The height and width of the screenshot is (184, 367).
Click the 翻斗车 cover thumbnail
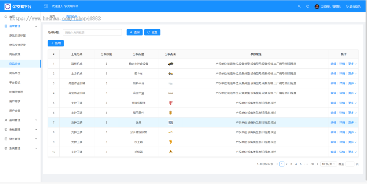pos(171,74)
